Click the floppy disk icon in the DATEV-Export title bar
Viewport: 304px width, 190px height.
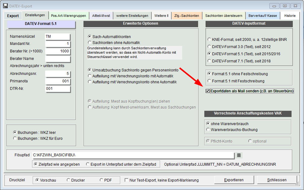[6, 6]
